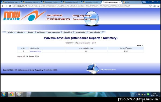This screenshot has height=102, width=161.
Task: Click the total hours cell 4.55
Action: coord(126,51)
